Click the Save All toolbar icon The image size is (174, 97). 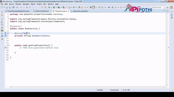(10, 7)
